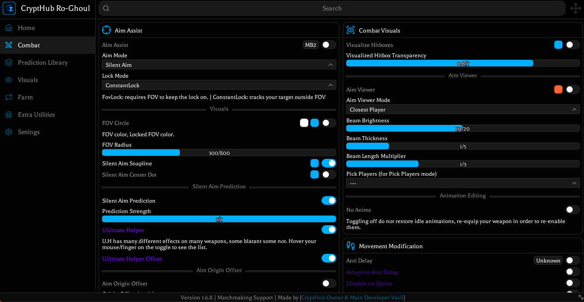The height and width of the screenshot is (302, 584).
Task: Click the MB2 keybind button
Action: click(311, 45)
